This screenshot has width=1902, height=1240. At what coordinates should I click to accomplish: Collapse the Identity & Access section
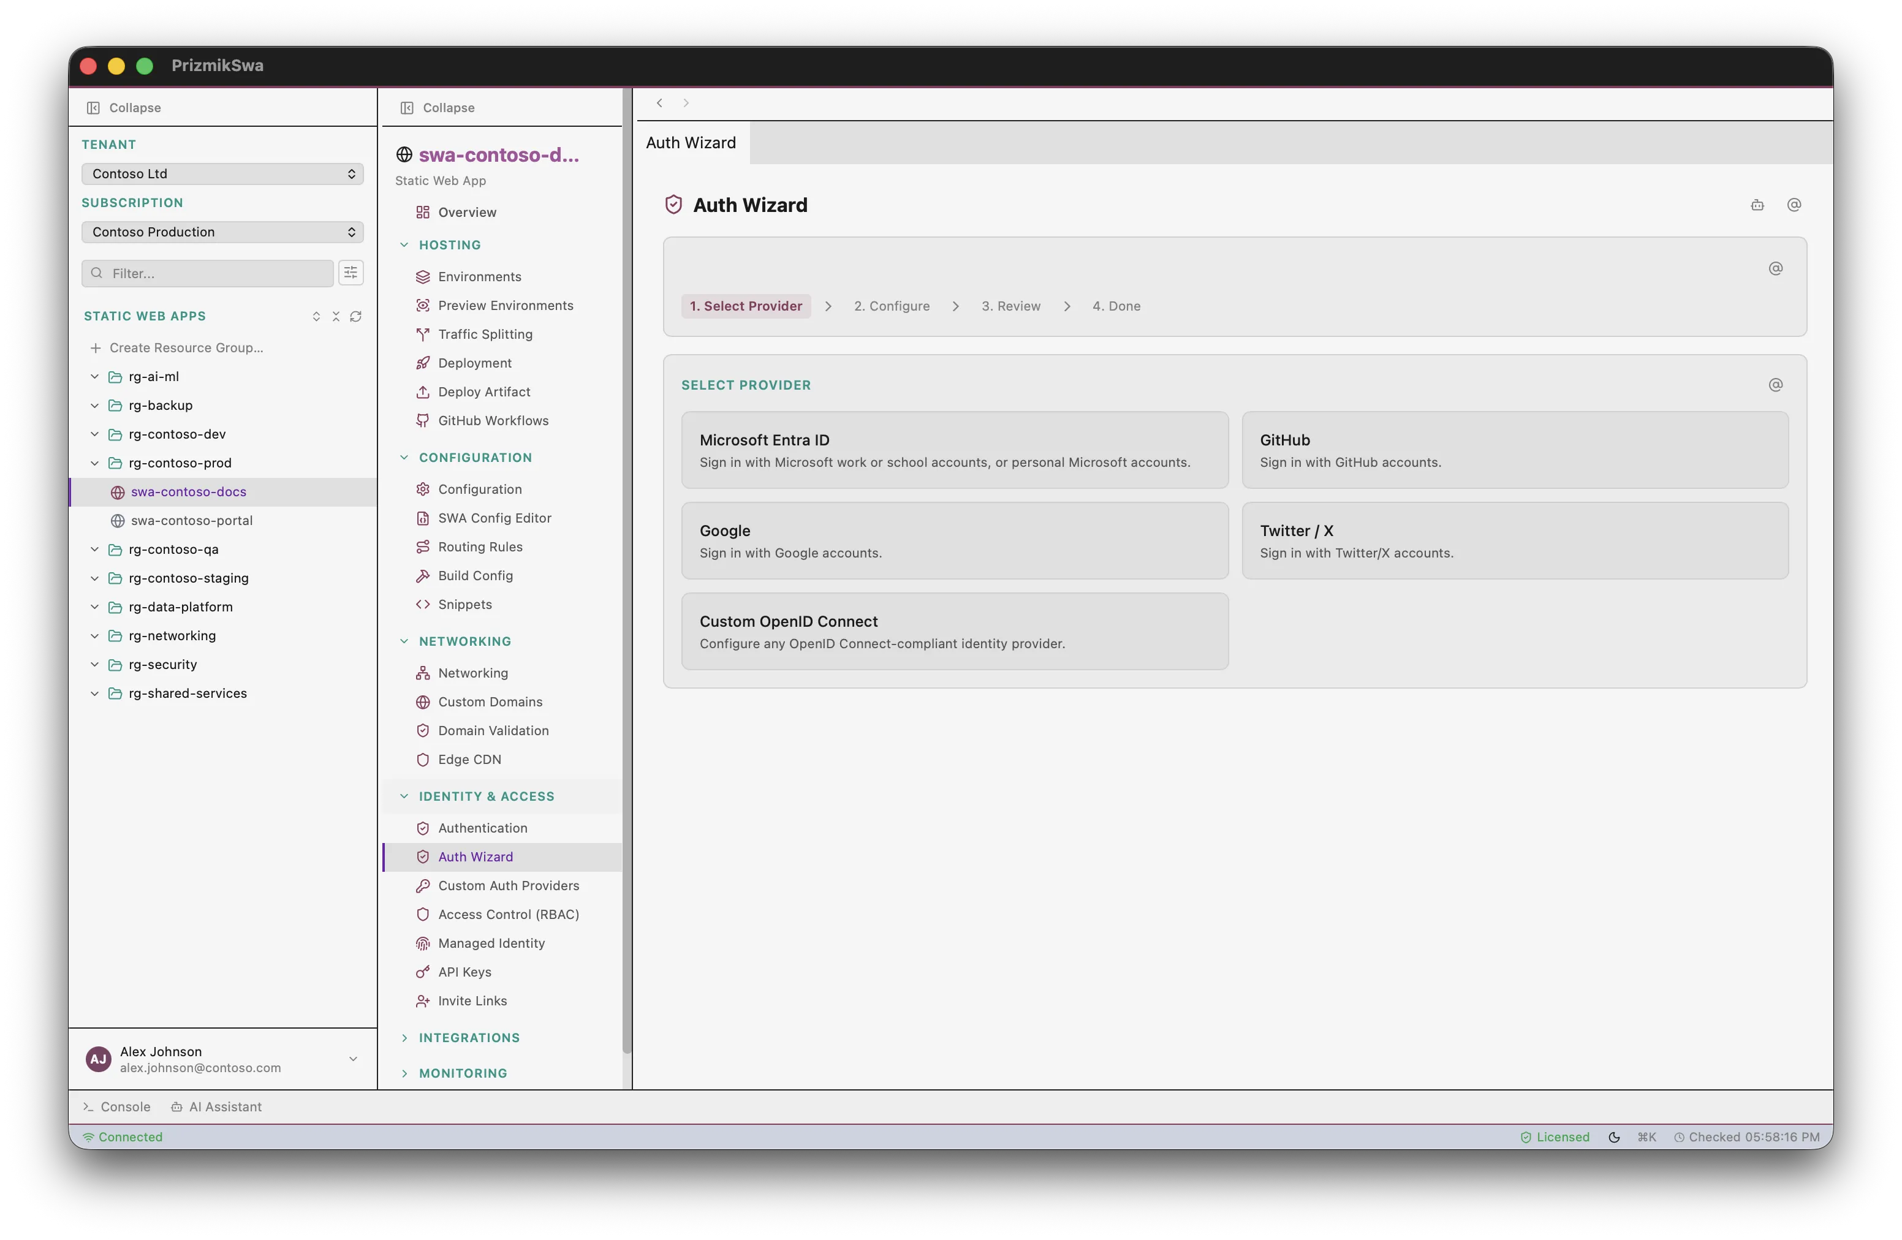pyautogui.click(x=404, y=796)
